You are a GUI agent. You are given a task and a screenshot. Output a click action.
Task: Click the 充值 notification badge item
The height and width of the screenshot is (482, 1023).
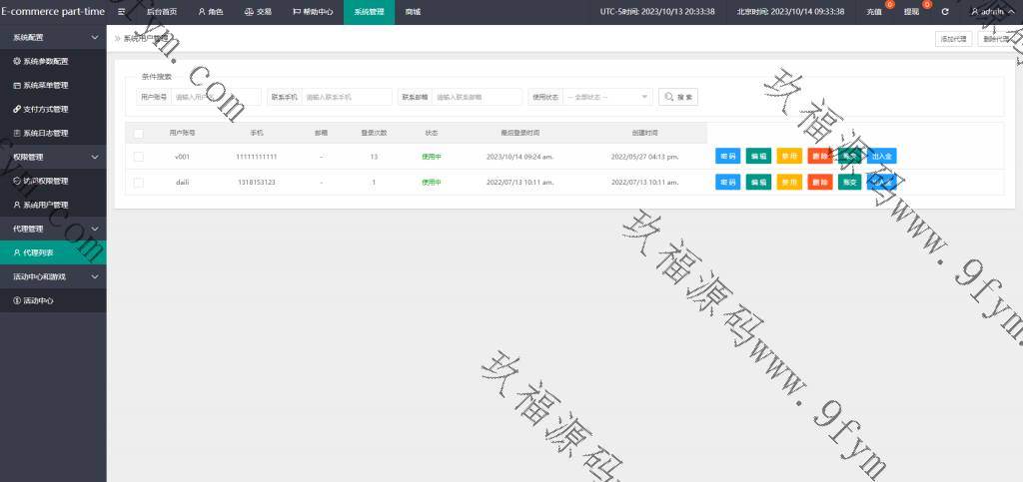875,12
